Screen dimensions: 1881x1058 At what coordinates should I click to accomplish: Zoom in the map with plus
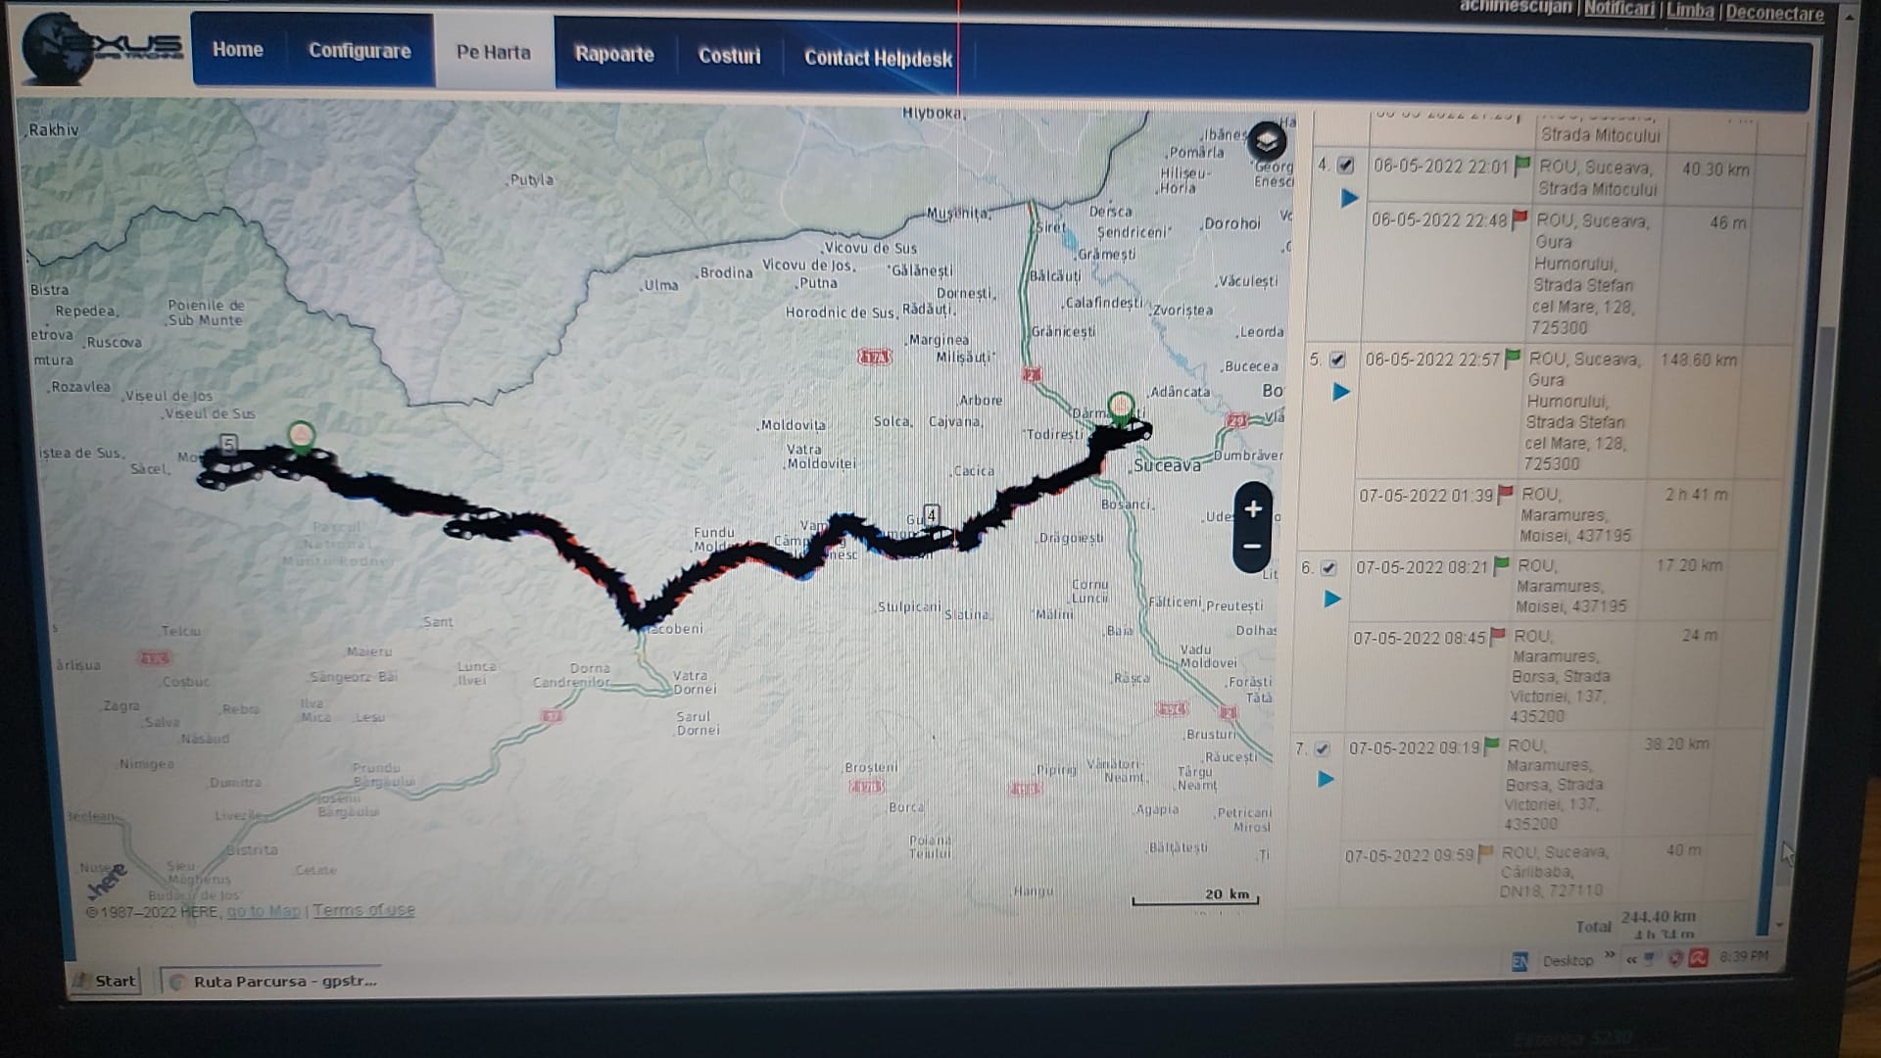pyautogui.click(x=1253, y=508)
